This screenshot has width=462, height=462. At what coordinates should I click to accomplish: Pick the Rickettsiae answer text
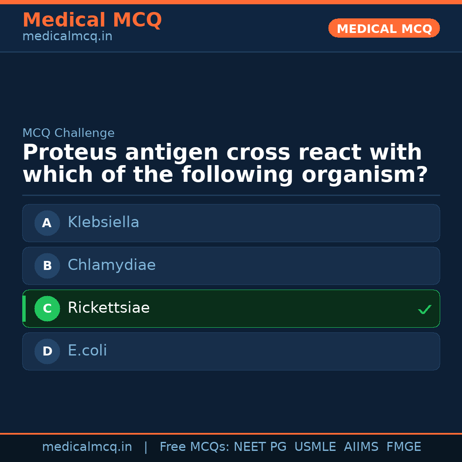pyautogui.click(x=109, y=308)
